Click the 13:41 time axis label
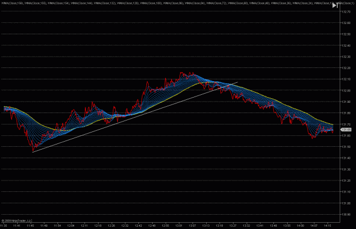Screen dimensions: 356x229 tap(260, 226)
